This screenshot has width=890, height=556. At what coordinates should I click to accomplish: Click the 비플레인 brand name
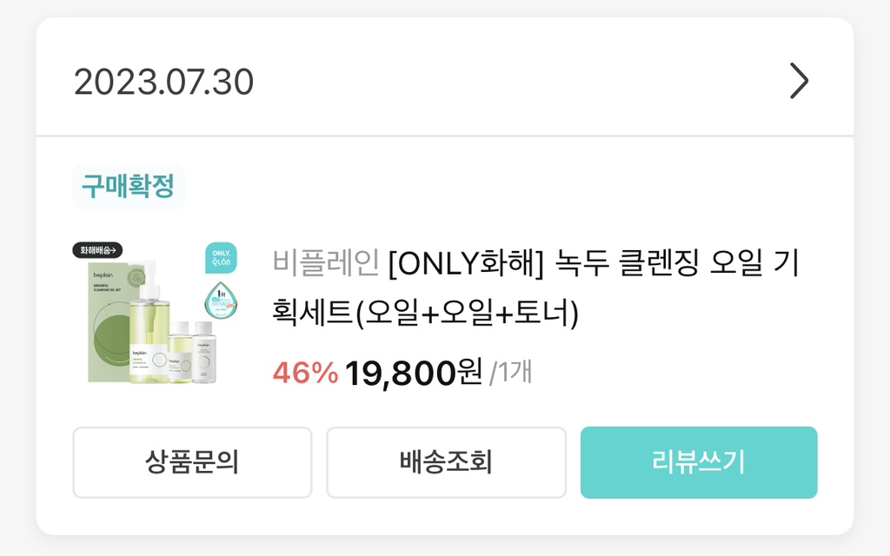(325, 261)
